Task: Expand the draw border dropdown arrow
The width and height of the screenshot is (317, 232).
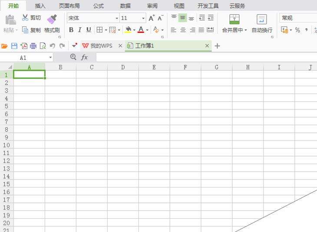Action: click(119, 30)
